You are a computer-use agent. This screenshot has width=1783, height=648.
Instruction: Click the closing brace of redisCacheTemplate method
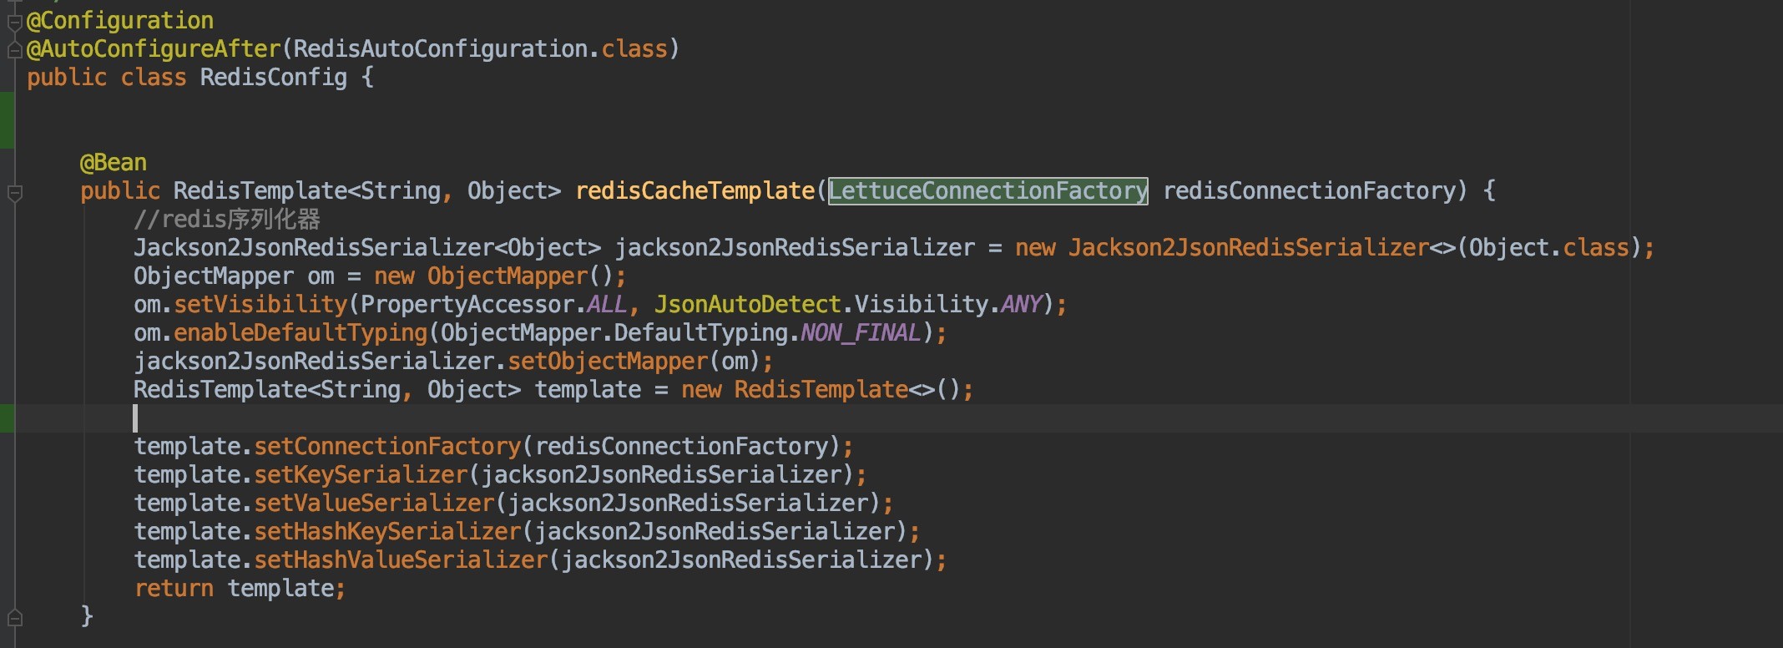[87, 617]
